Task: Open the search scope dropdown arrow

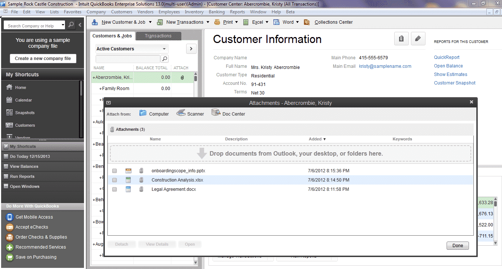Action: click(63, 25)
